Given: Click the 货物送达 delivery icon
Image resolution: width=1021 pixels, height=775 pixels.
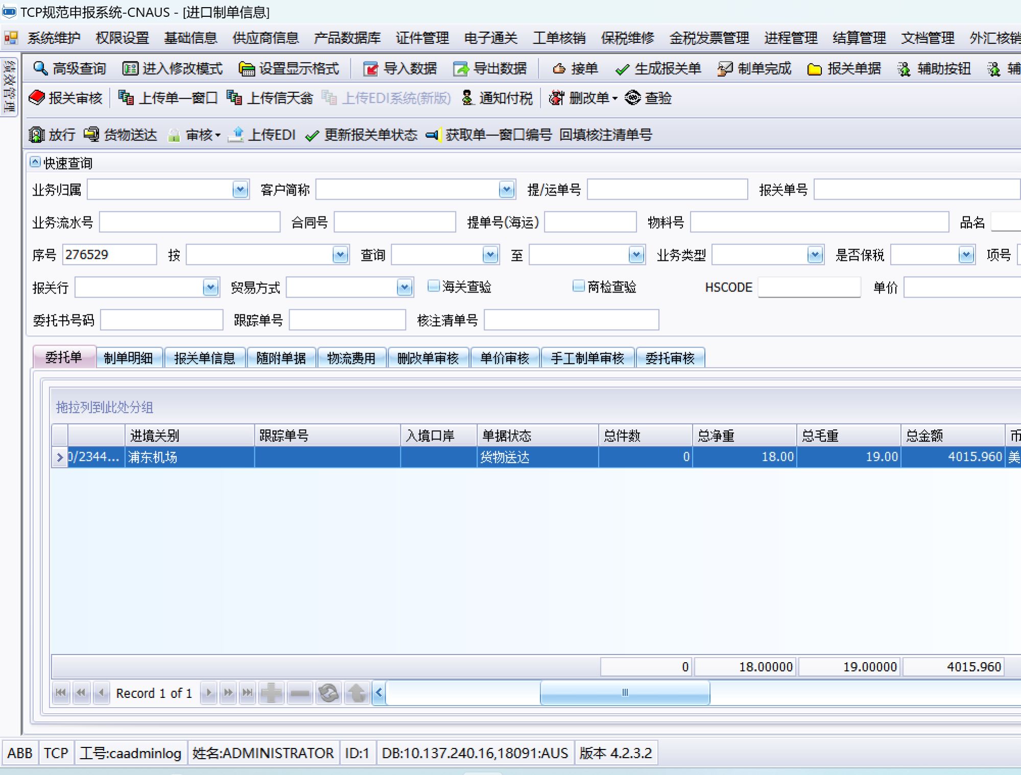Looking at the screenshot, I should (x=91, y=134).
